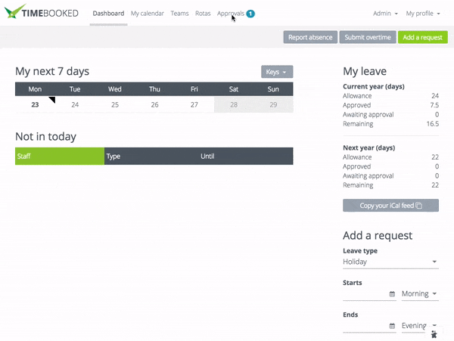Open the Approvals notification badge
The height and width of the screenshot is (341, 454).
pos(250,14)
